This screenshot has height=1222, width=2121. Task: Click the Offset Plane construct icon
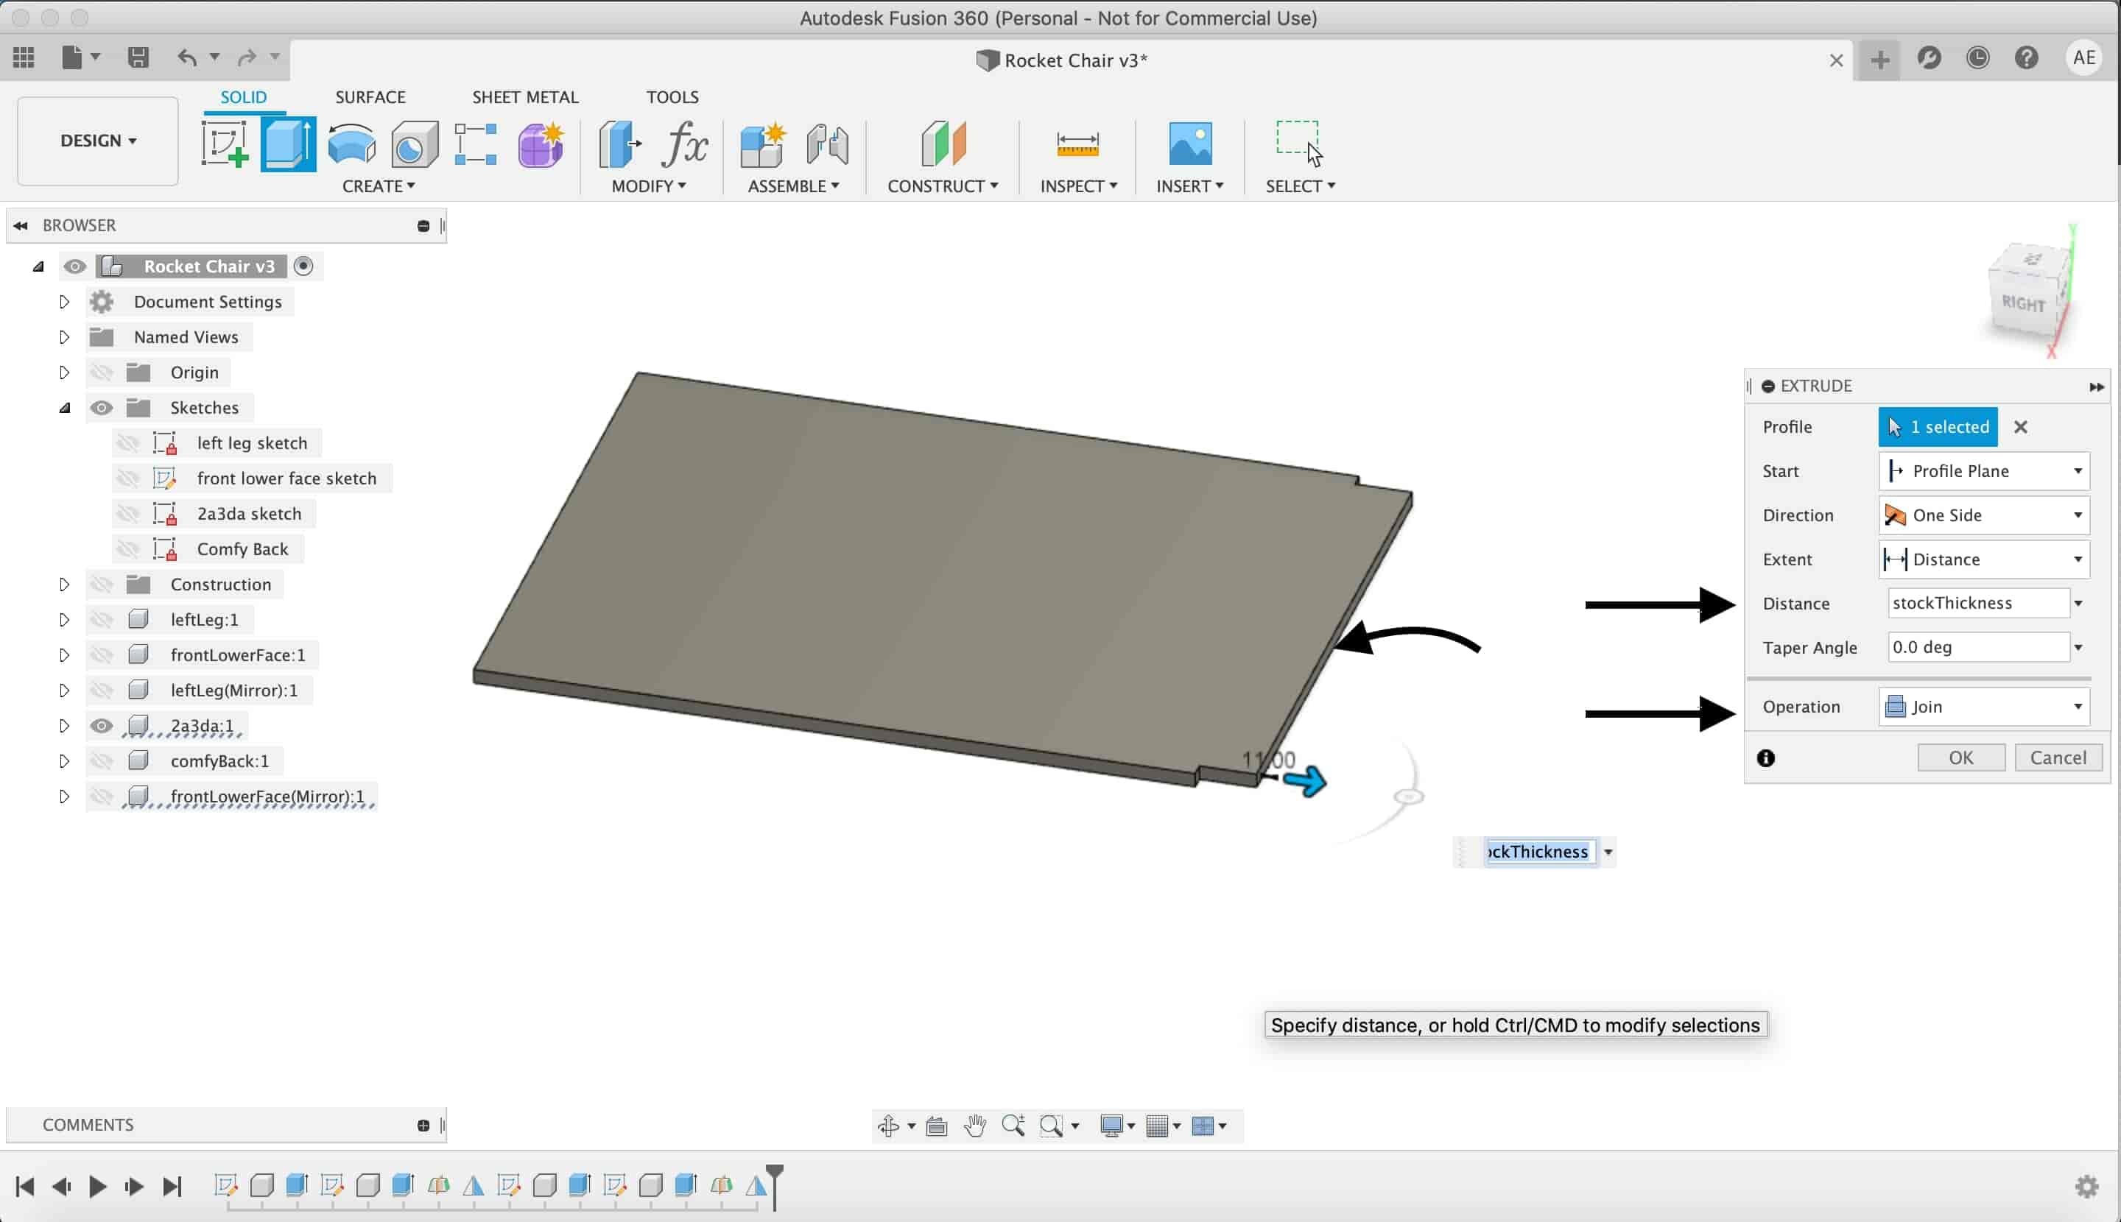[x=944, y=144]
